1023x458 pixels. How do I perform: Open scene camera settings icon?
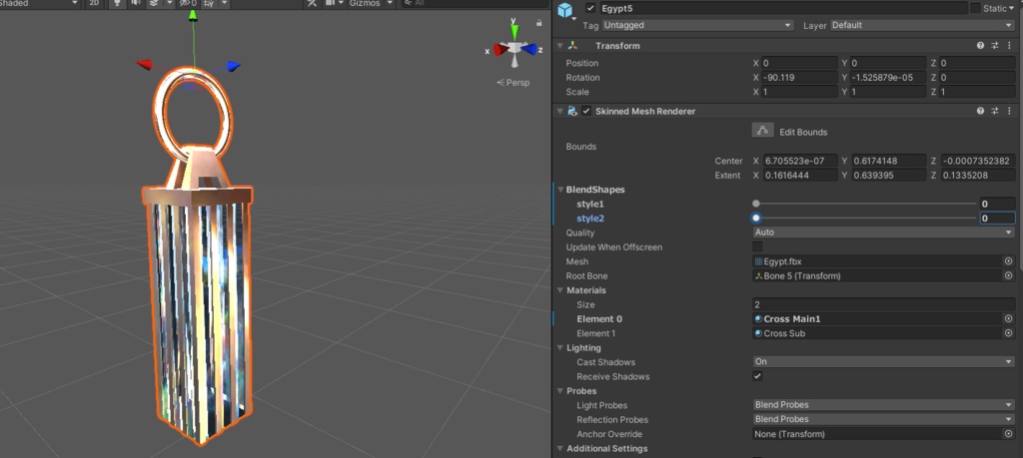[331, 3]
